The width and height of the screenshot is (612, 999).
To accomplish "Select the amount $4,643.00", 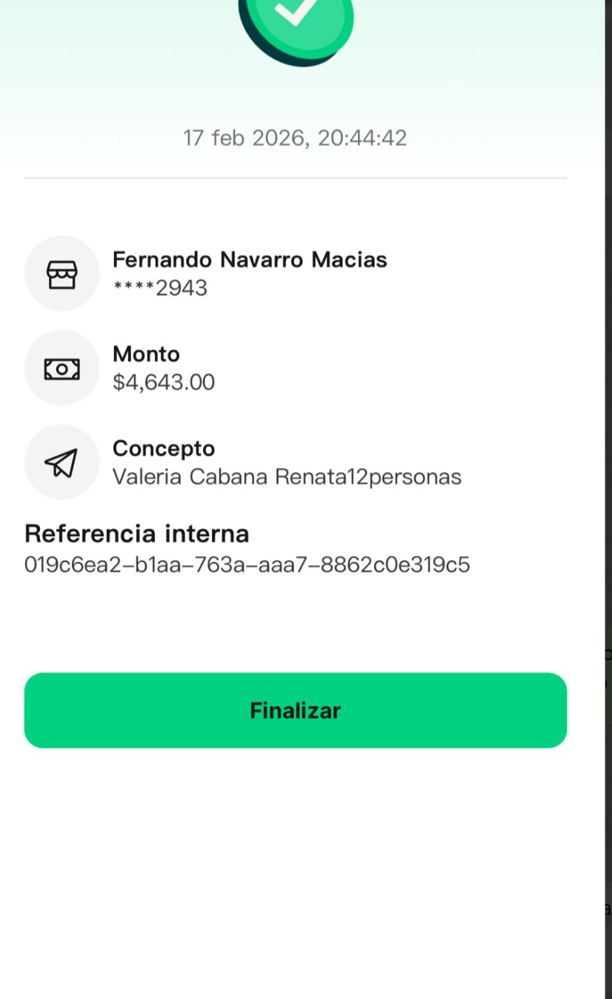I will click(164, 382).
